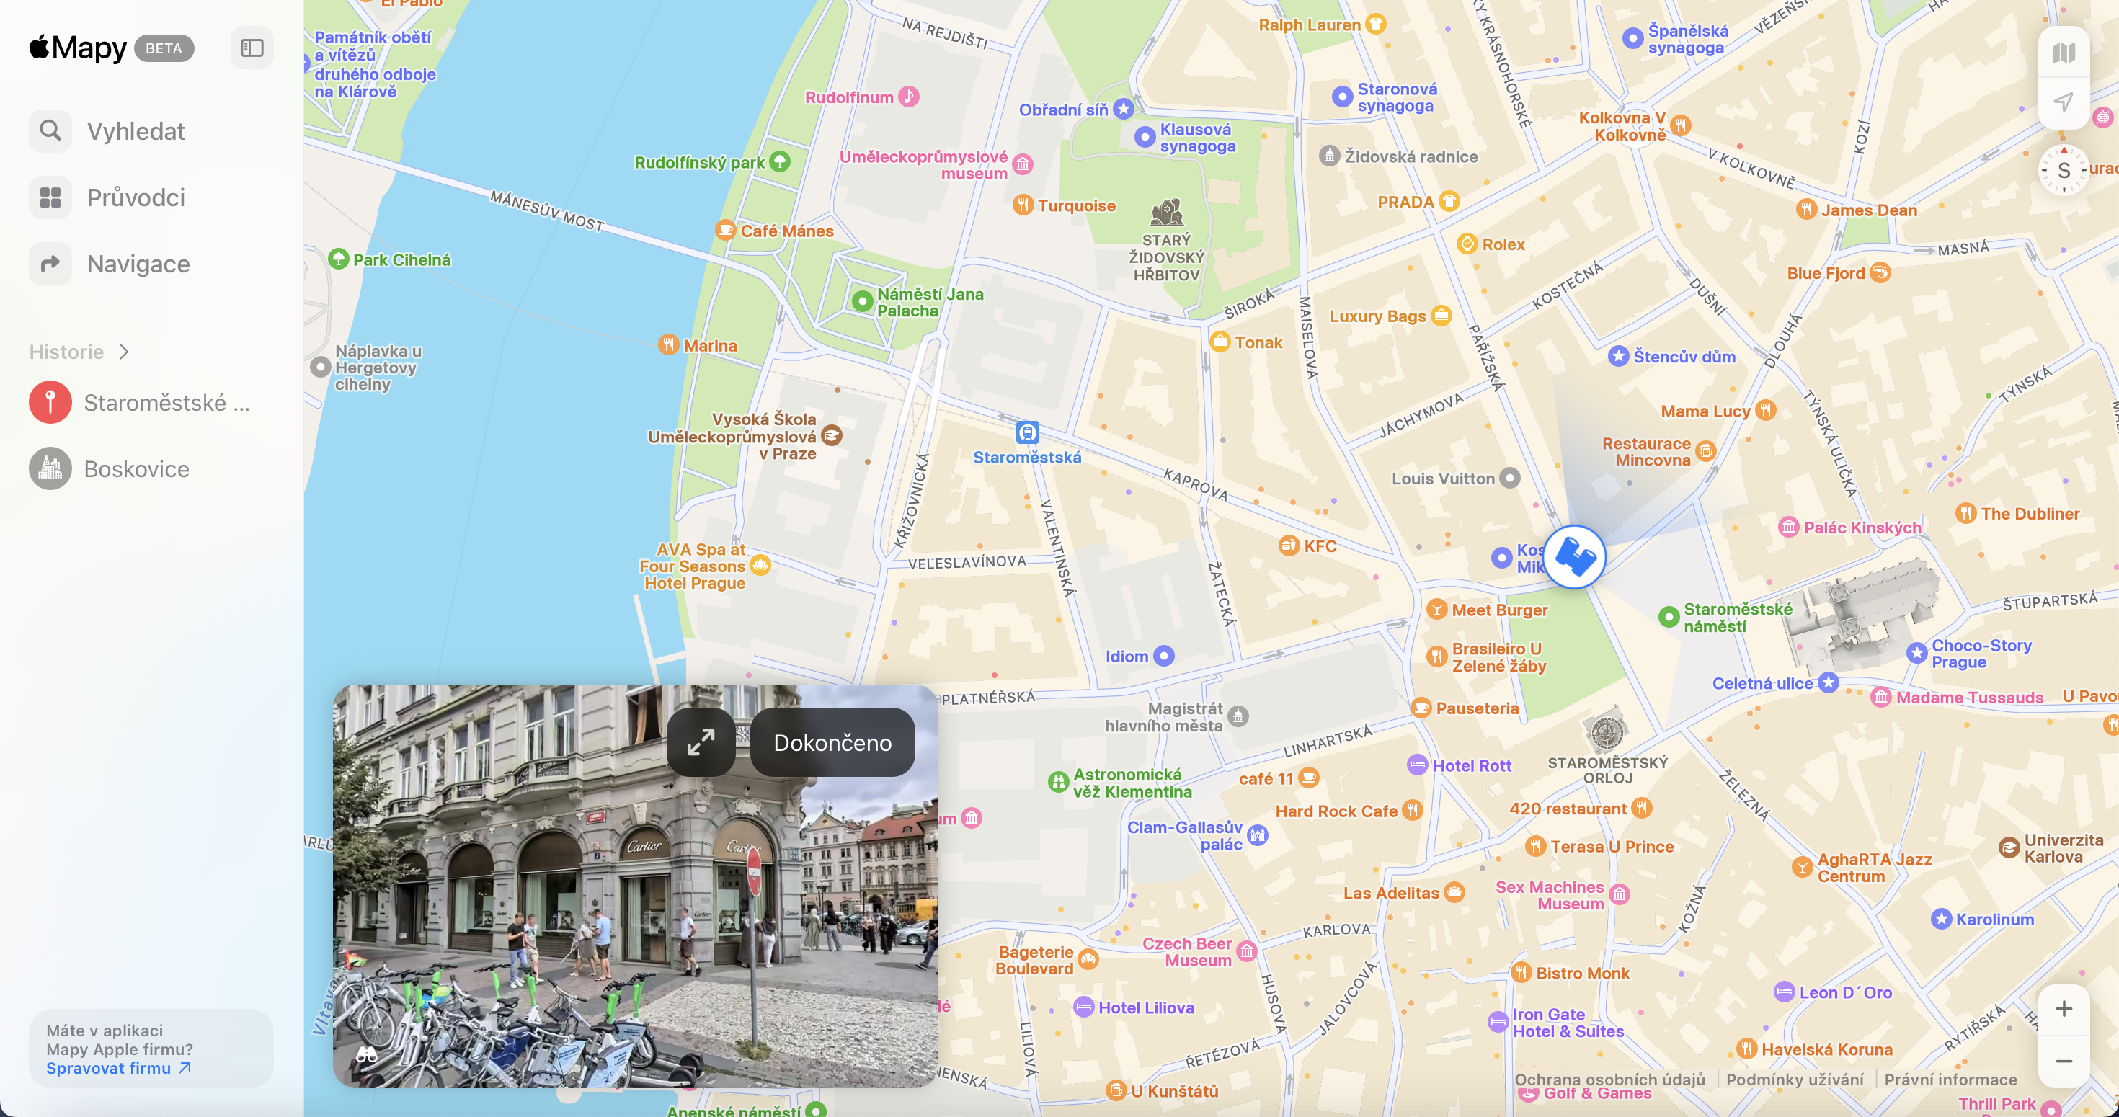
Task: Zoom in using the plus control
Action: coord(2064,1009)
